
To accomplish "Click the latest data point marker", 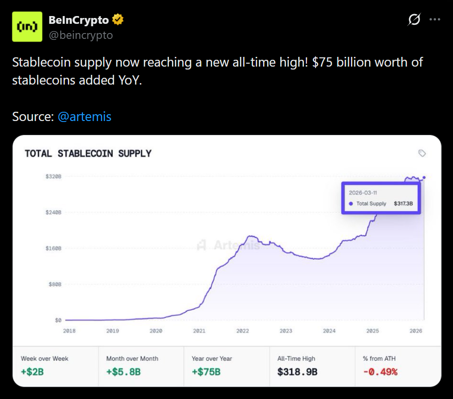I will (424, 177).
